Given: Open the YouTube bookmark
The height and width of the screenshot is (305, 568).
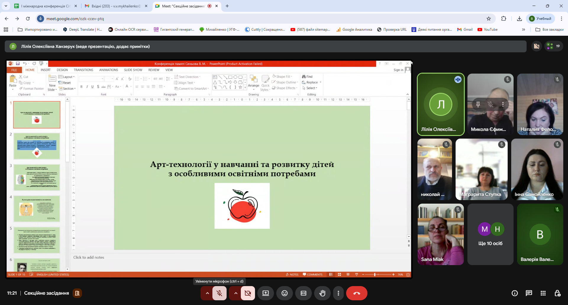Looking at the screenshot, I should pos(488,30).
